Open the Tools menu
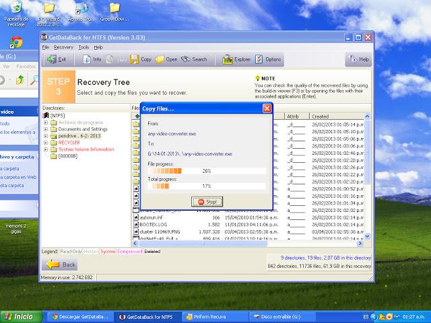The width and height of the screenshot is (431, 323). coord(84,47)
